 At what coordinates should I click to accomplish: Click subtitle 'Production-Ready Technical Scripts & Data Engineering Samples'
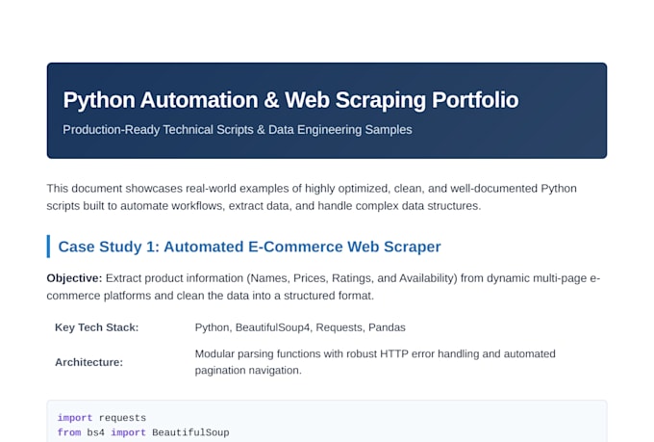(x=238, y=130)
